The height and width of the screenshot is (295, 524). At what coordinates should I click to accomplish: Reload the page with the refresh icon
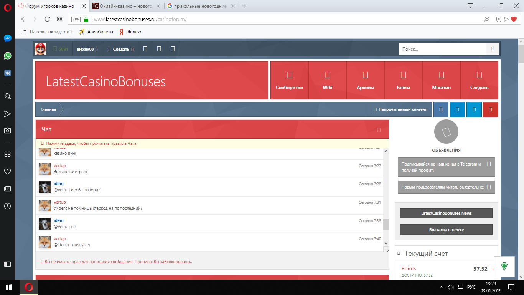coord(47,19)
